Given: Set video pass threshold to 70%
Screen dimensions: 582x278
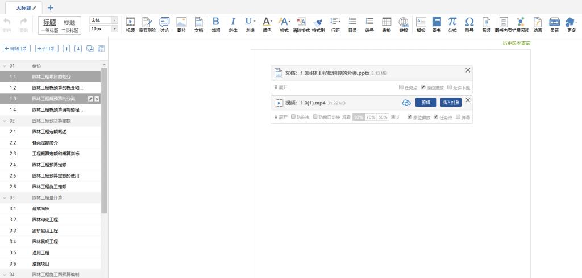Looking at the screenshot, I should pos(371,117).
